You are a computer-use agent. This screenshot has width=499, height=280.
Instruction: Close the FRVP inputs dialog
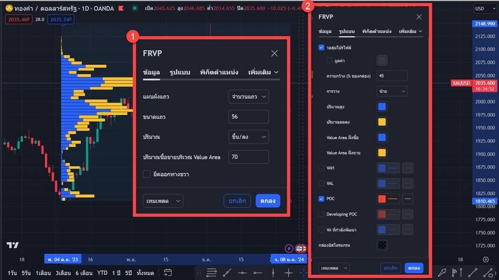point(275,53)
